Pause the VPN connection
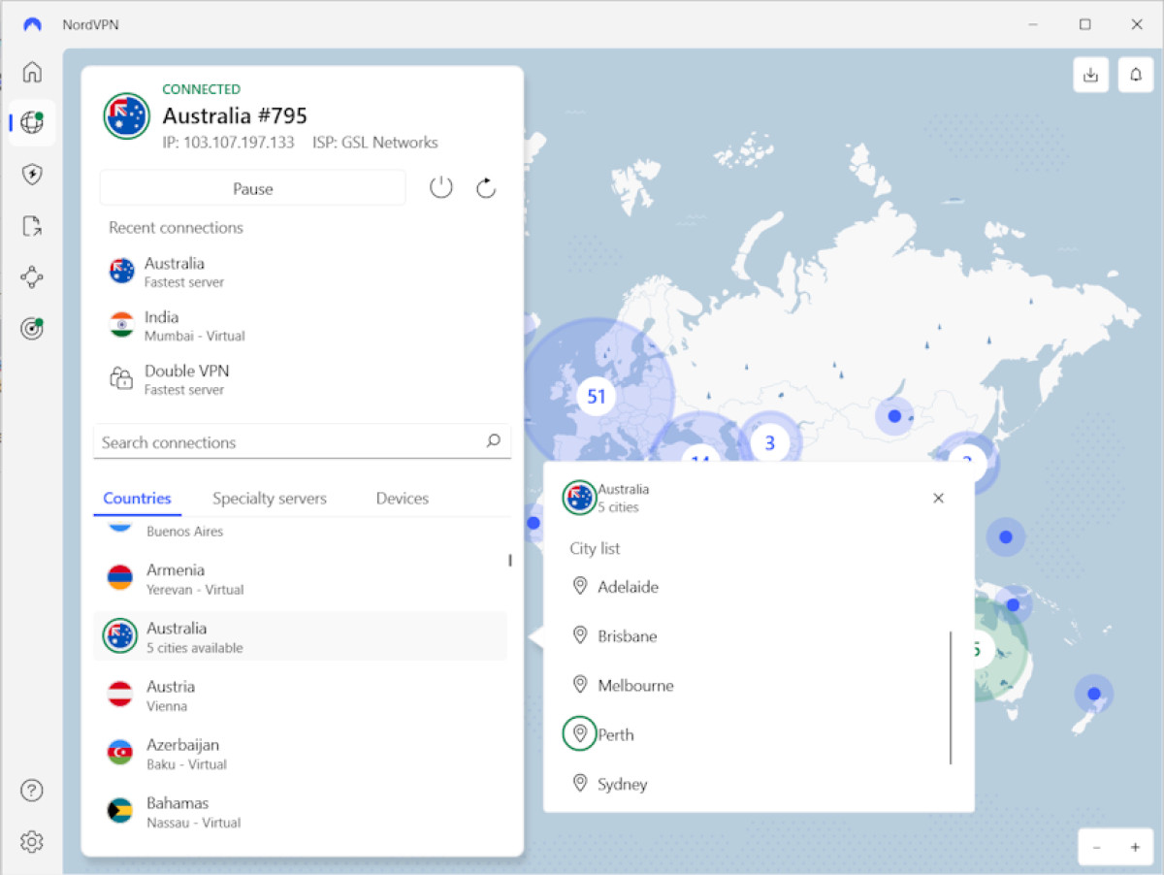The height and width of the screenshot is (875, 1164). coord(253,188)
